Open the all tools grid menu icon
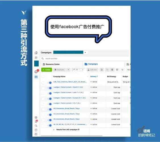The width and height of the screenshot is (160, 142). (36, 58)
